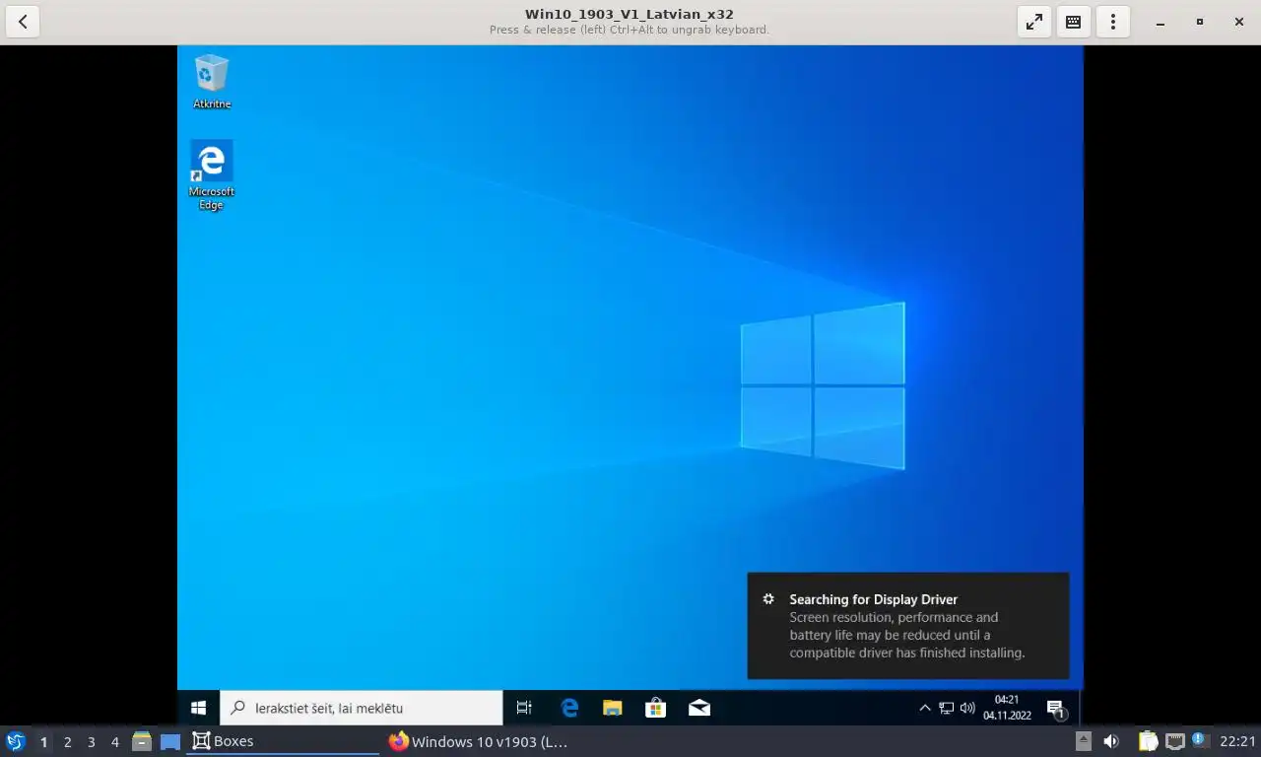
Task: Switch to host workspace 3
Action: pos(91,742)
